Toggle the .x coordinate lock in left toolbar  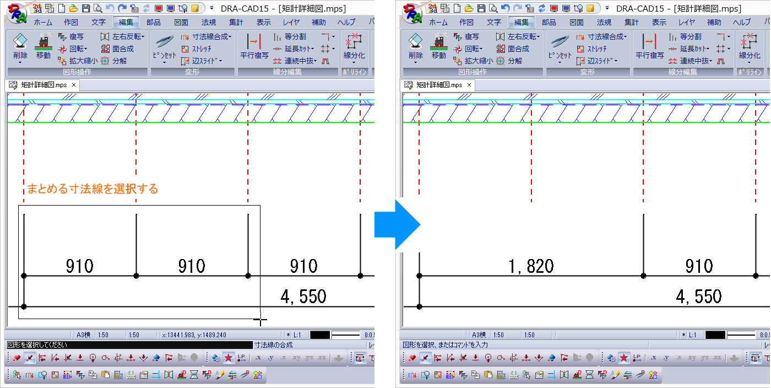(x=257, y=358)
